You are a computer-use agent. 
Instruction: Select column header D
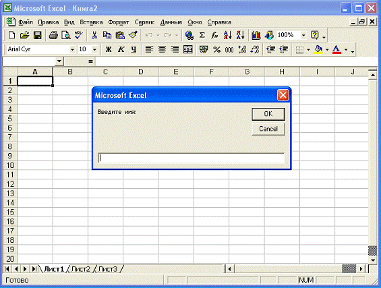pos(141,72)
